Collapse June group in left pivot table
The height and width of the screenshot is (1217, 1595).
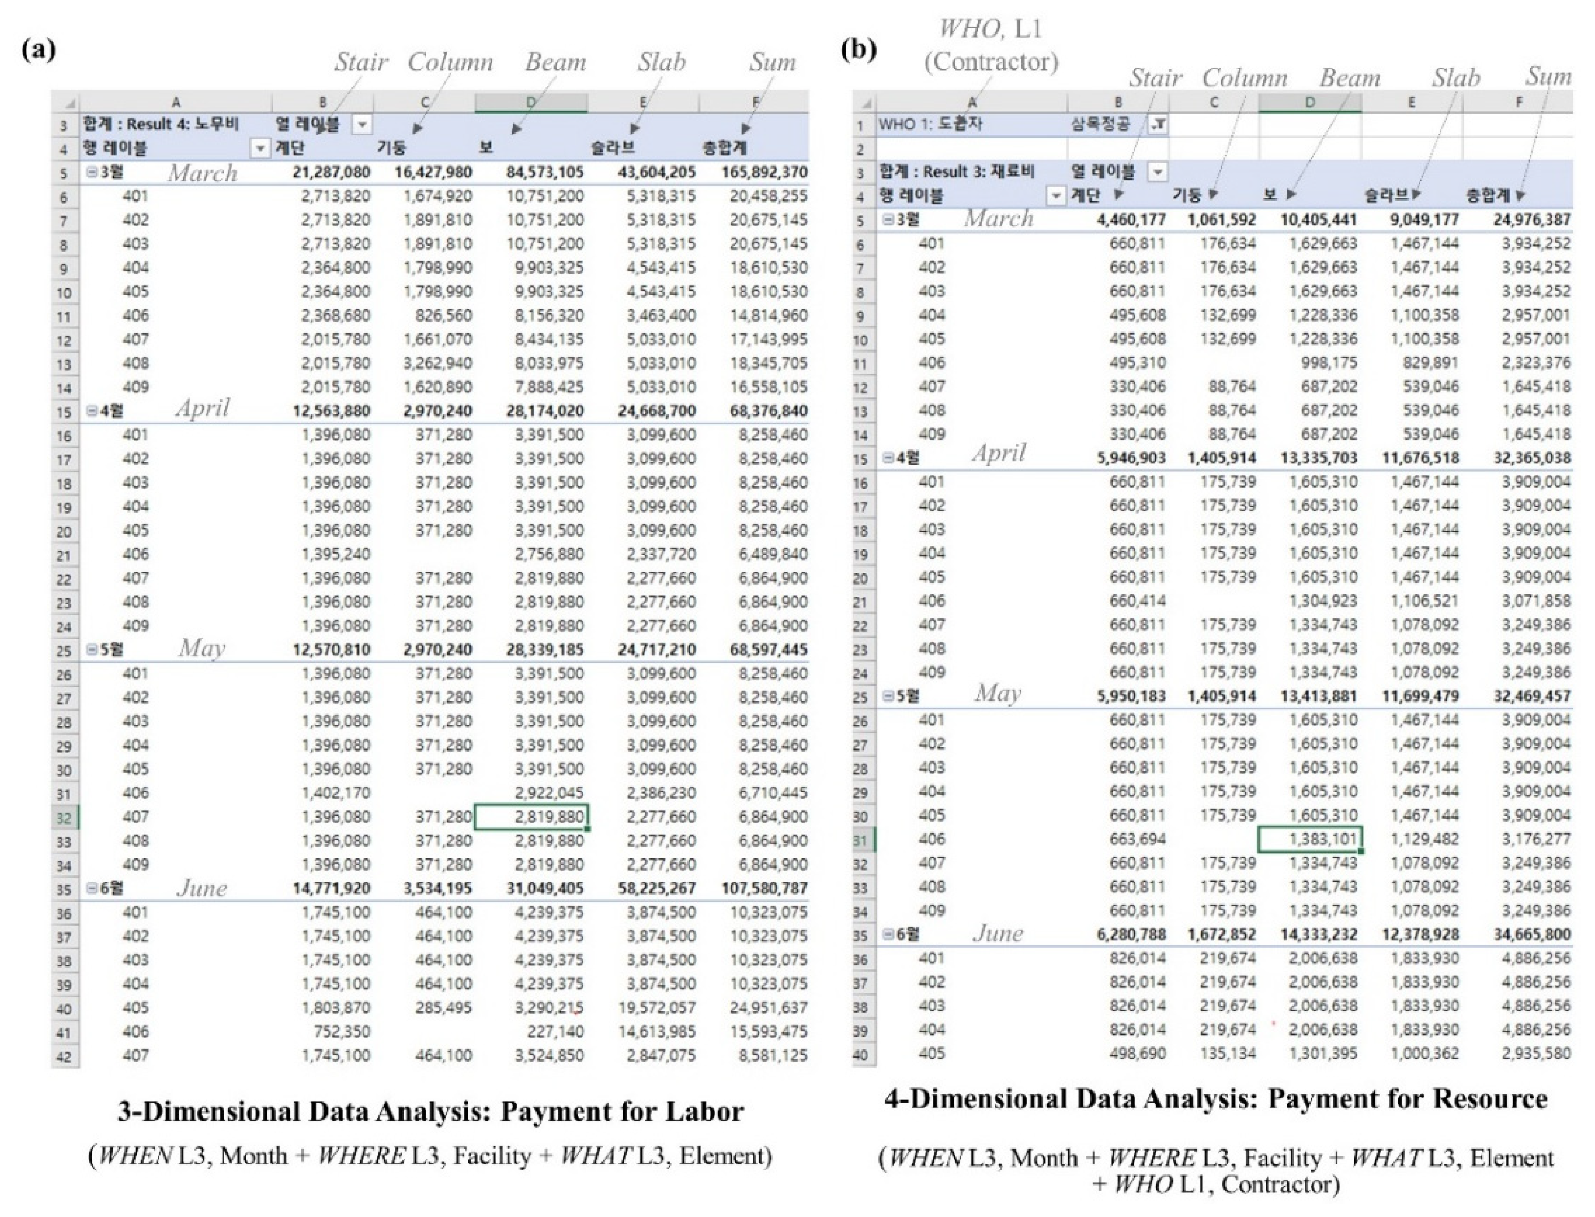click(x=93, y=888)
